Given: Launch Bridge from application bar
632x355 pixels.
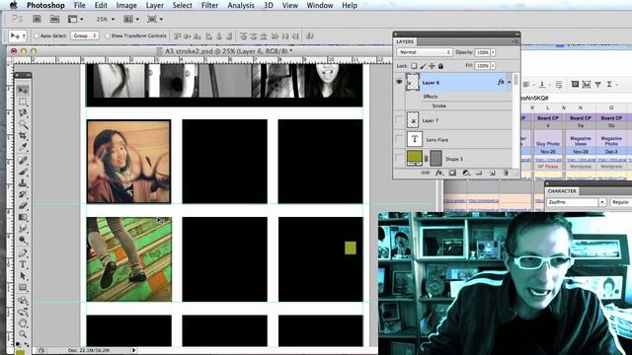Looking at the screenshot, I should 37,19.
